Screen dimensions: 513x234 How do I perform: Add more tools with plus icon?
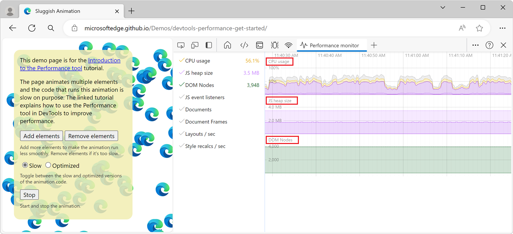[x=374, y=45]
